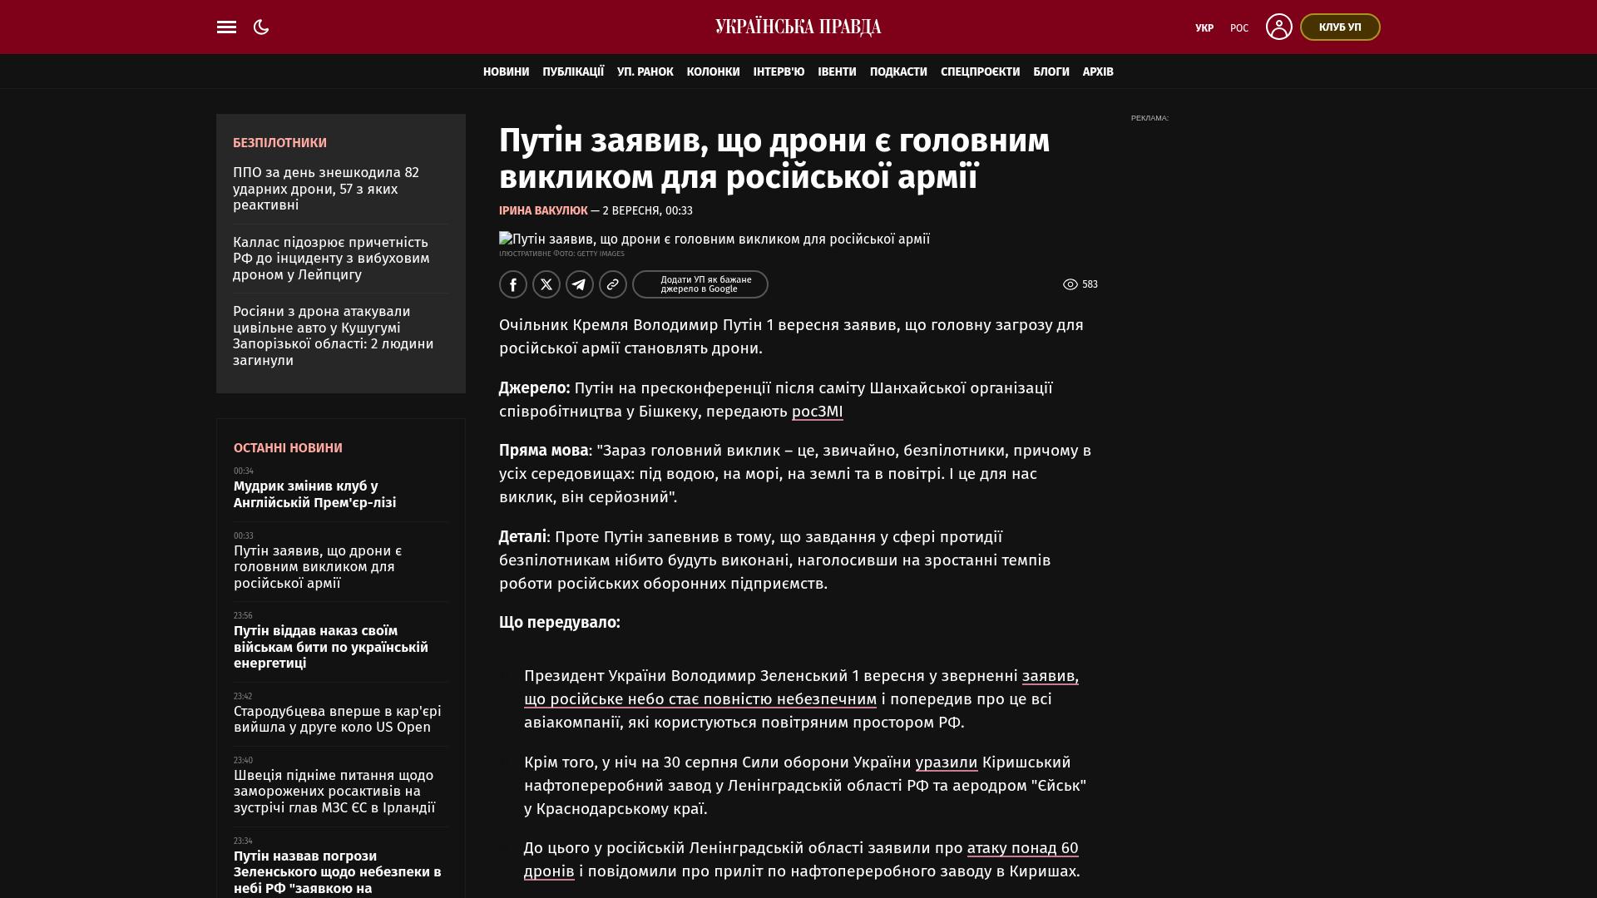The width and height of the screenshot is (1597, 898).
Task: Click the Українська правда logo
Action: [x=798, y=27]
